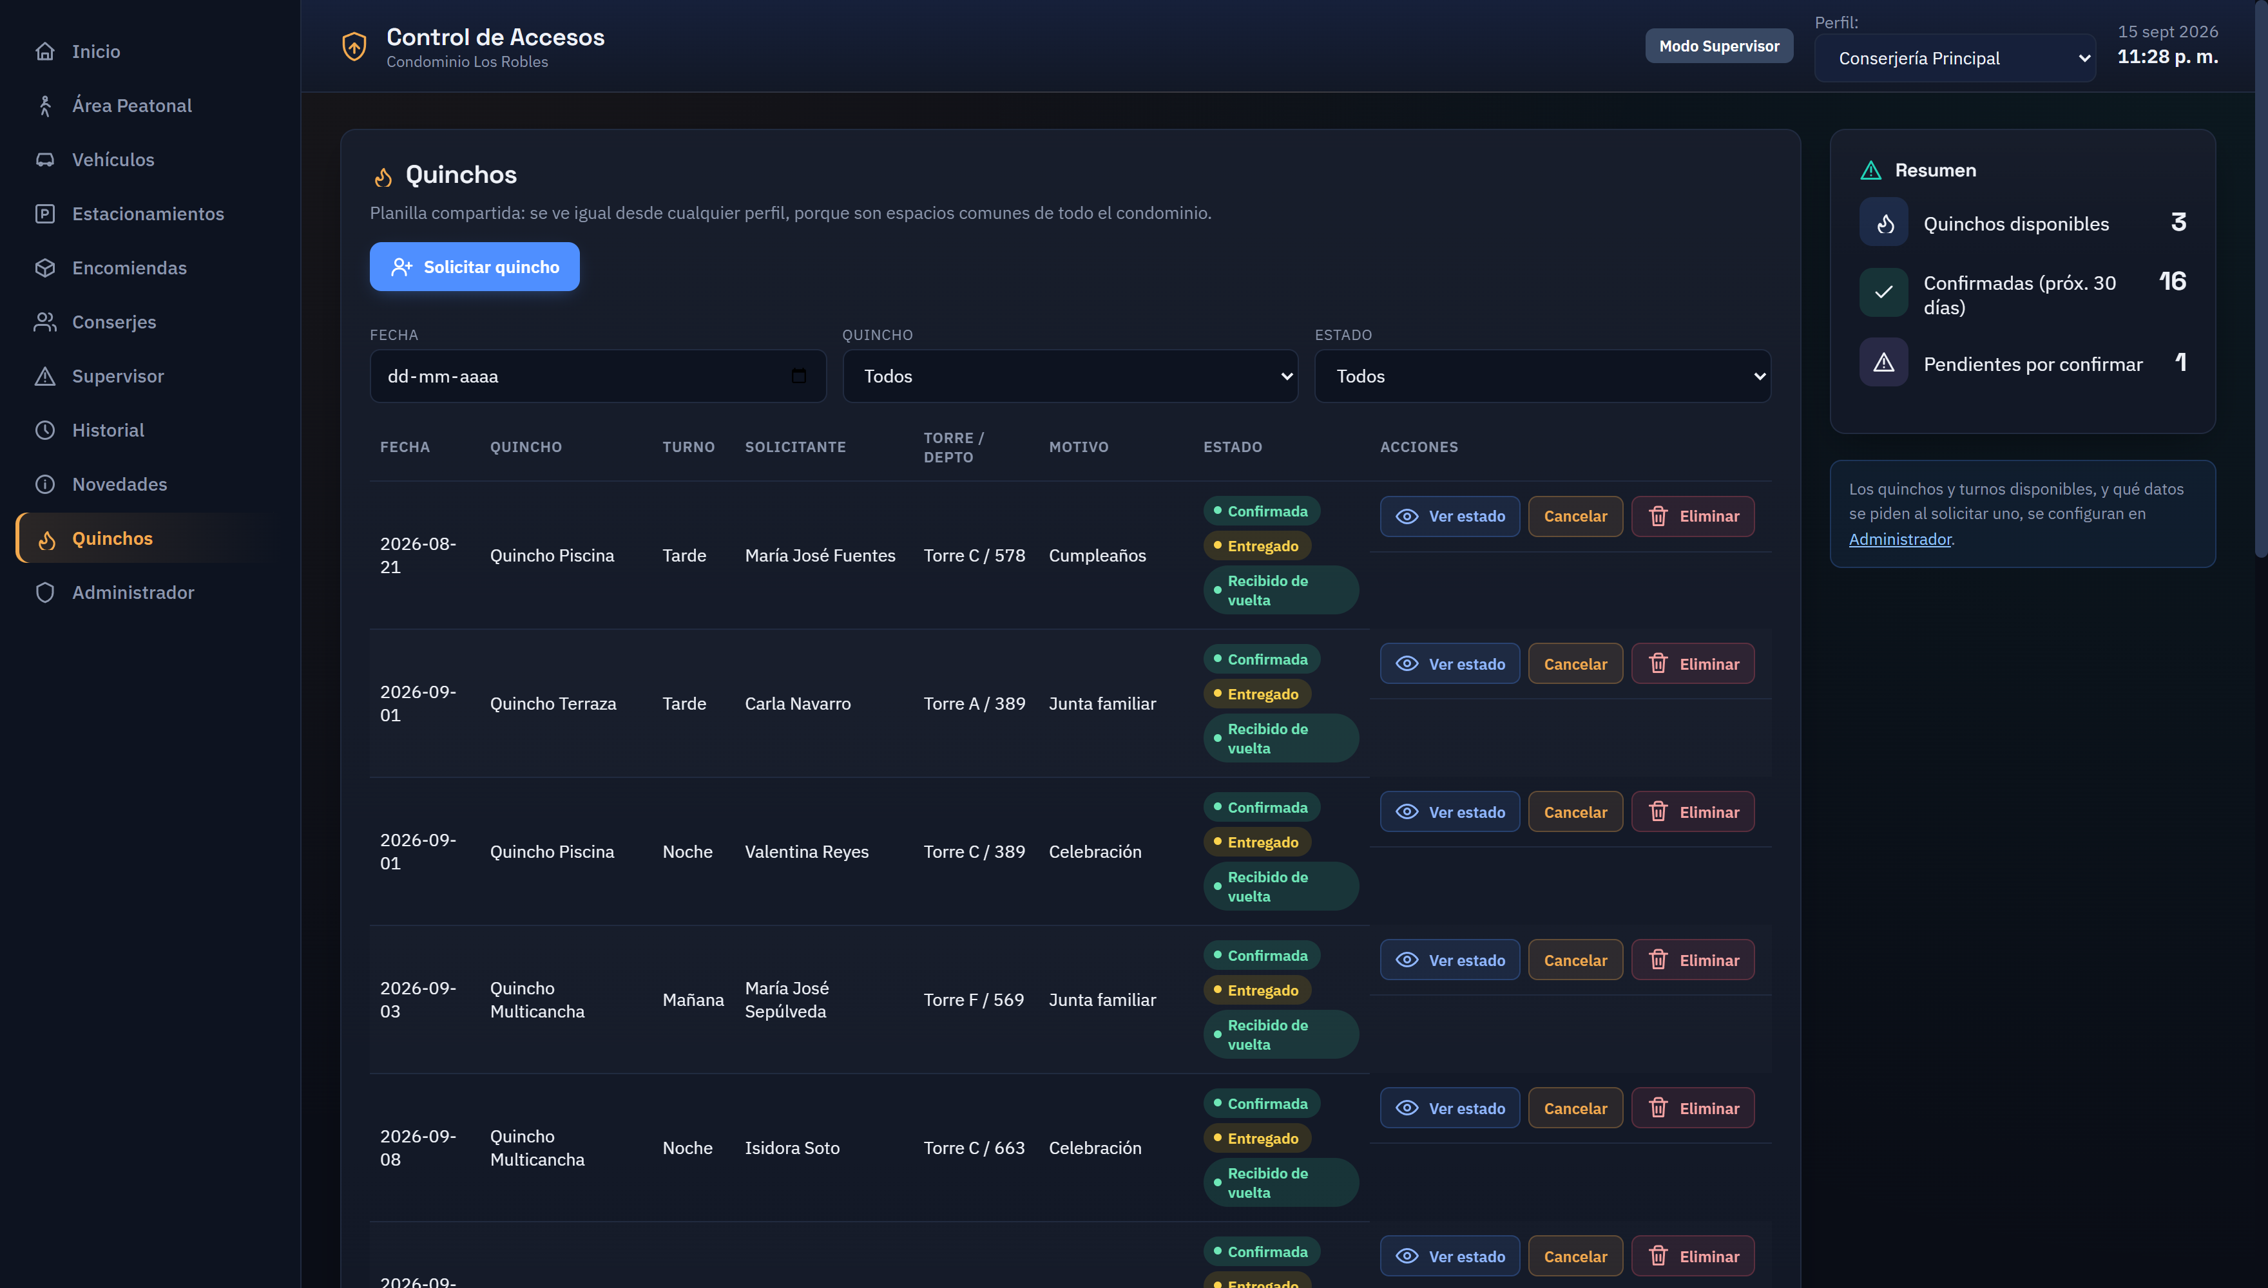
Task: Click the Historial clock icon
Action: coord(45,430)
